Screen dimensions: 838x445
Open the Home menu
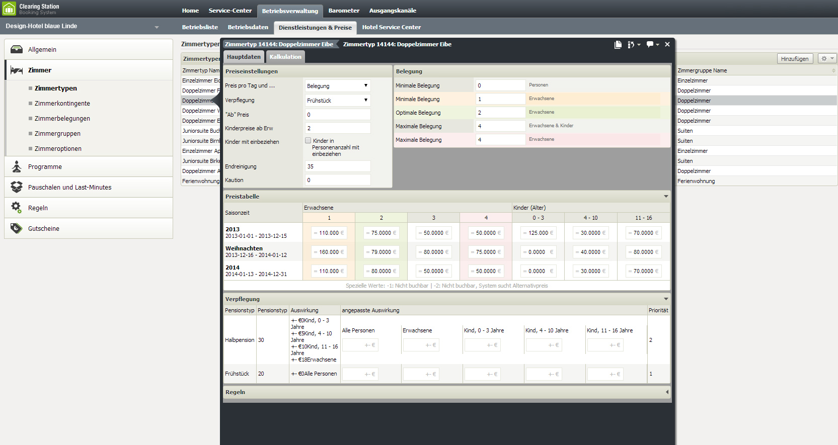point(190,11)
